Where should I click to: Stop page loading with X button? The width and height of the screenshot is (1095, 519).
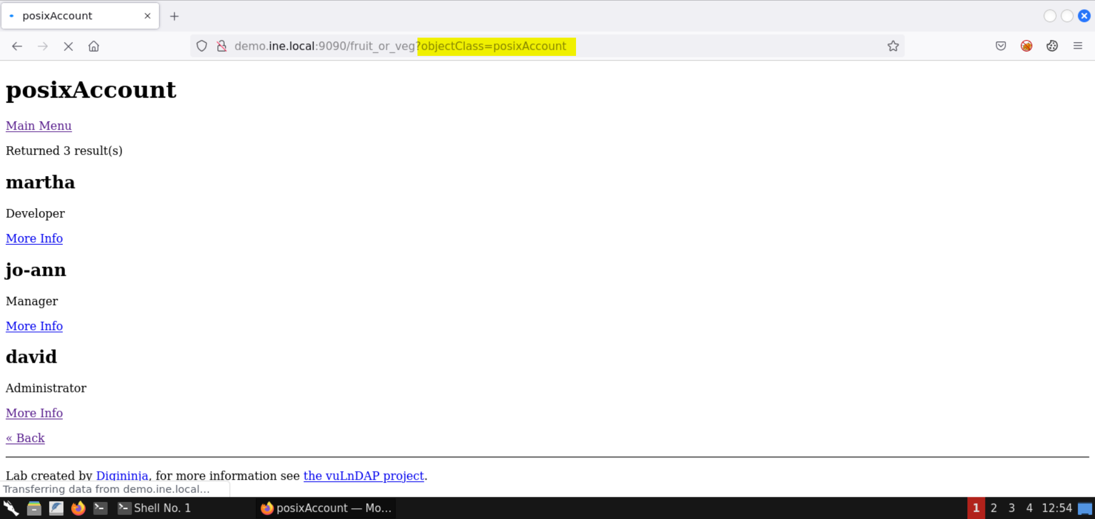pyautogui.click(x=68, y=46)
